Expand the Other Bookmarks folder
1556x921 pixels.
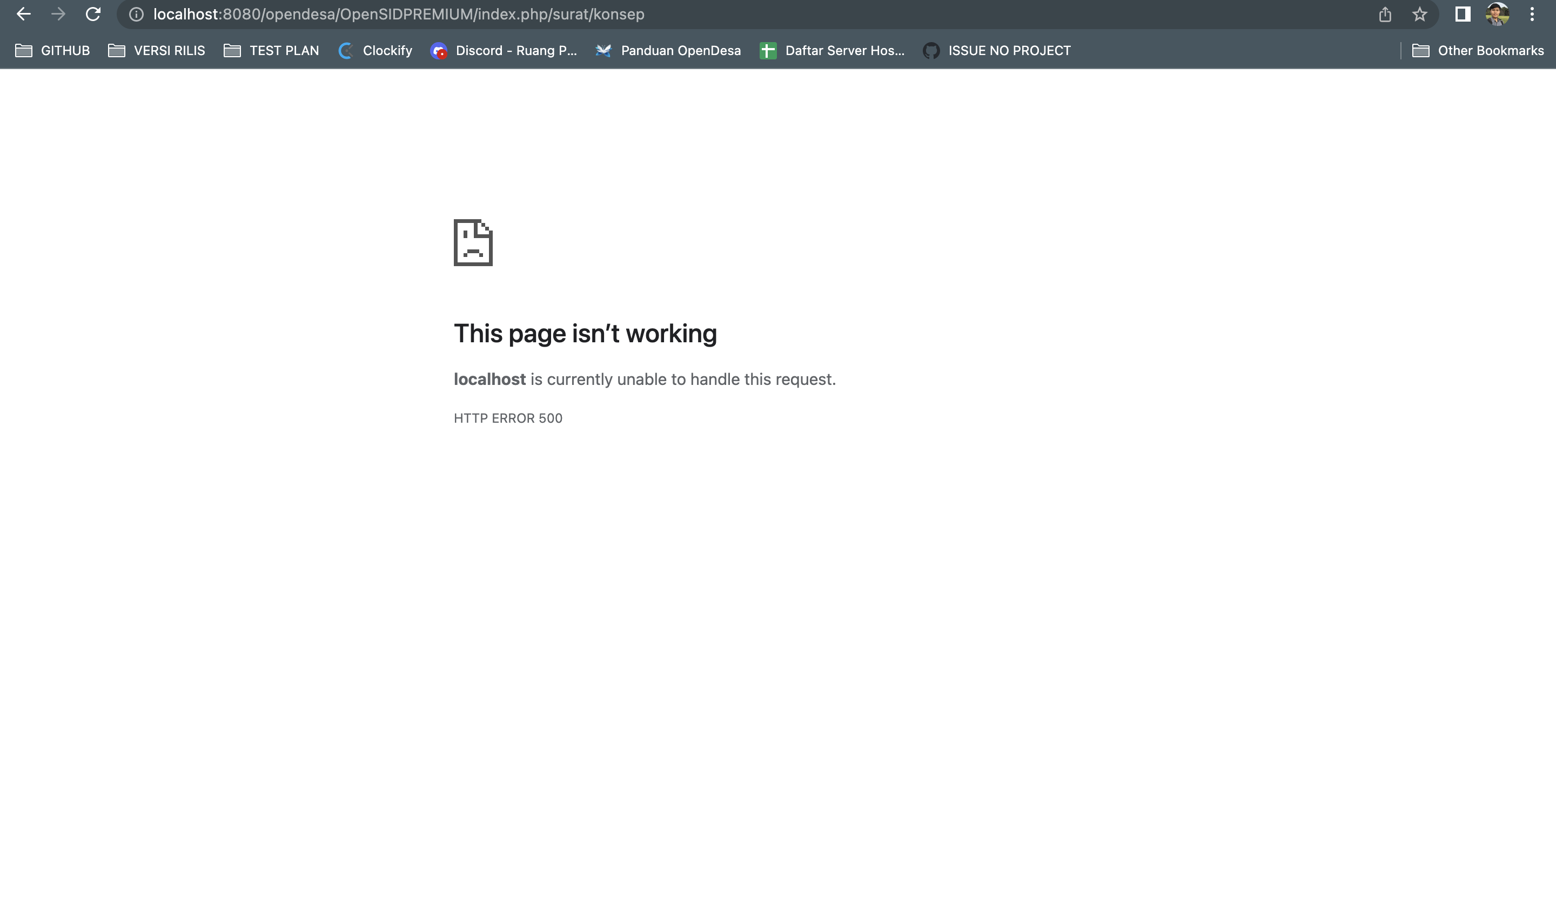click(1478, 50)
